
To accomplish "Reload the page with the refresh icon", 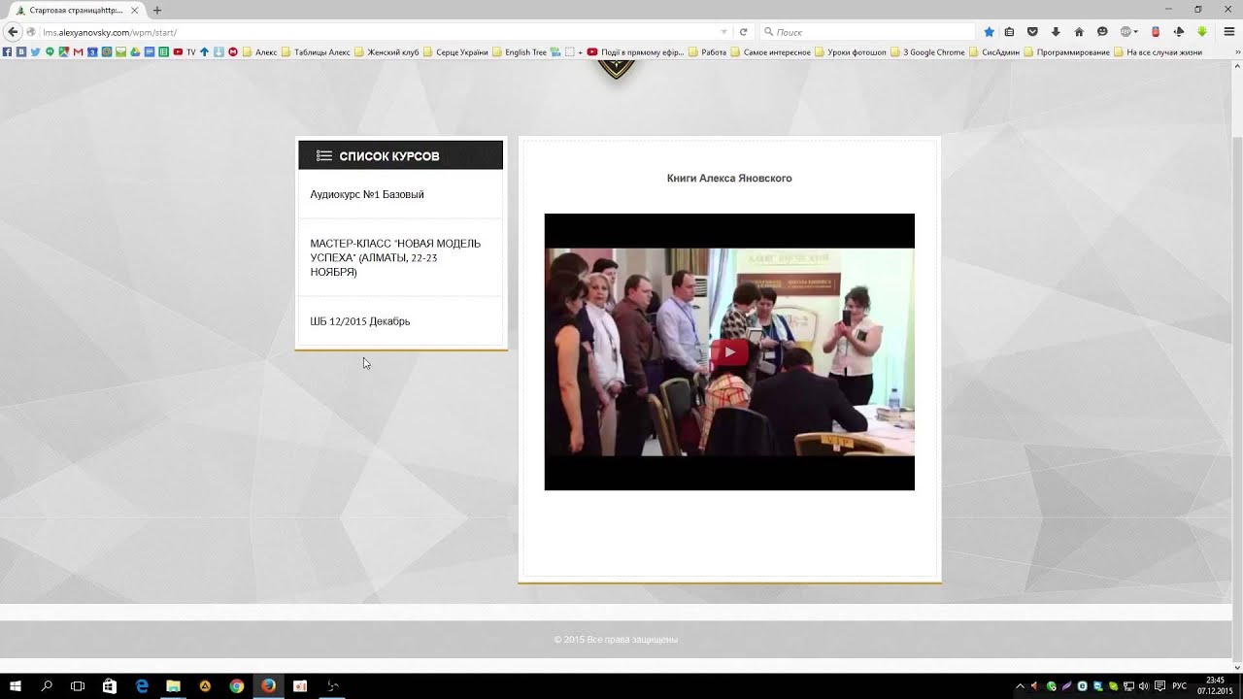I will (743, 32).
